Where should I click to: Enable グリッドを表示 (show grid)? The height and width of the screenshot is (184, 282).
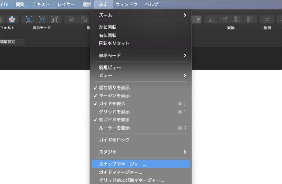coord(114,112)
